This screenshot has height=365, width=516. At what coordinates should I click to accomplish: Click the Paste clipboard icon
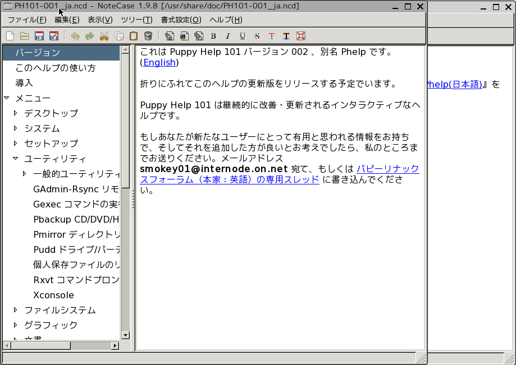tap(133, 36)
